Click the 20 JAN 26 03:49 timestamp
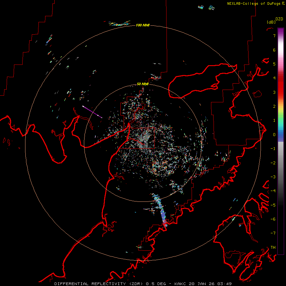 pyautogui.click(x=210, y=284)
